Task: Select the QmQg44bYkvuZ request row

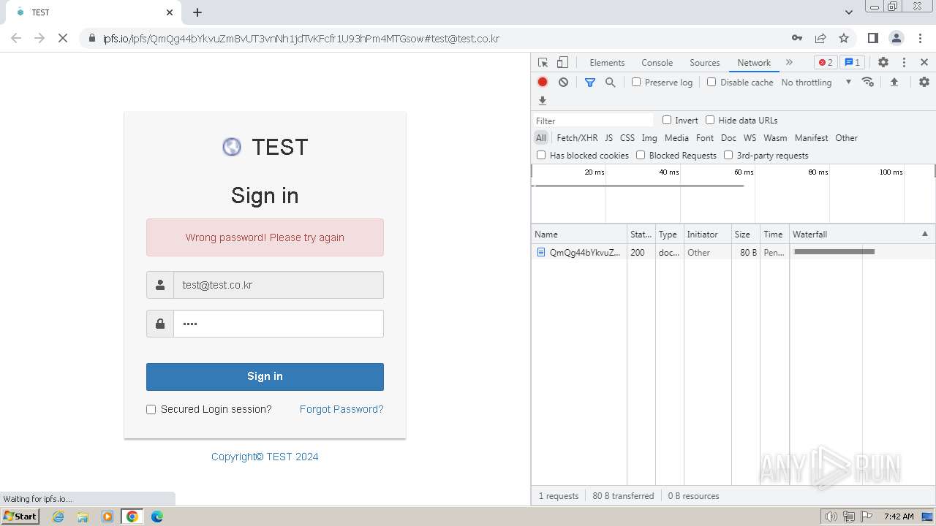Action: point(733,252)
